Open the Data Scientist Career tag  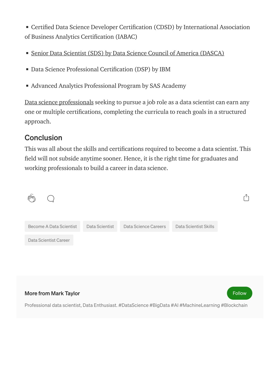click(49, 240)
